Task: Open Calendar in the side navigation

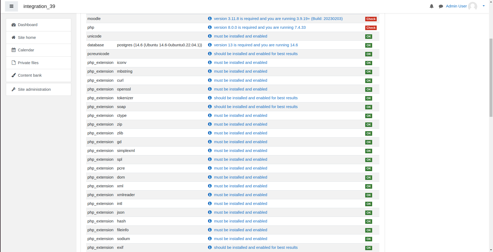Action: [x=38, y=50]
